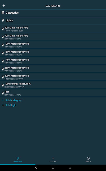Tap the Android recent apps button
Viewport: 106px width, 171px height.
(70, 168)
